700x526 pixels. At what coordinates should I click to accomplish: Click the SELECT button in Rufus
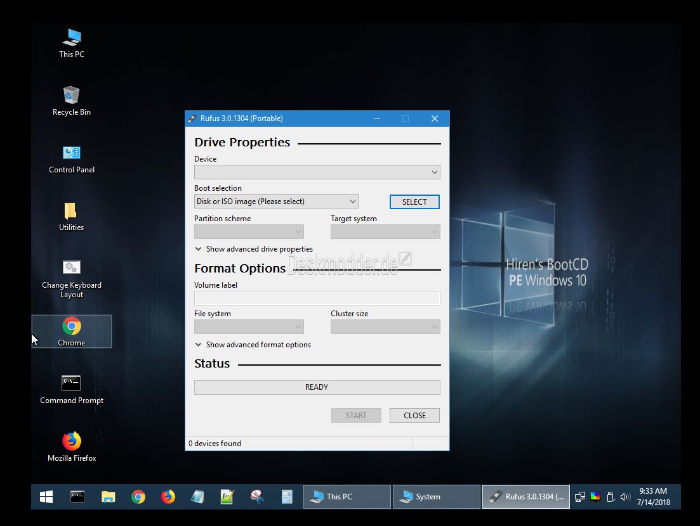pos(414,202)
